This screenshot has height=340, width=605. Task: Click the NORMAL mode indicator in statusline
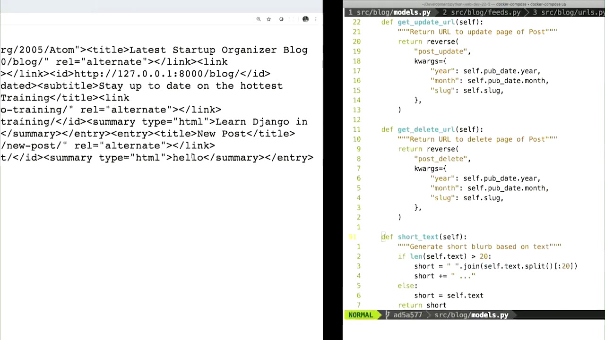coord(360,315)
